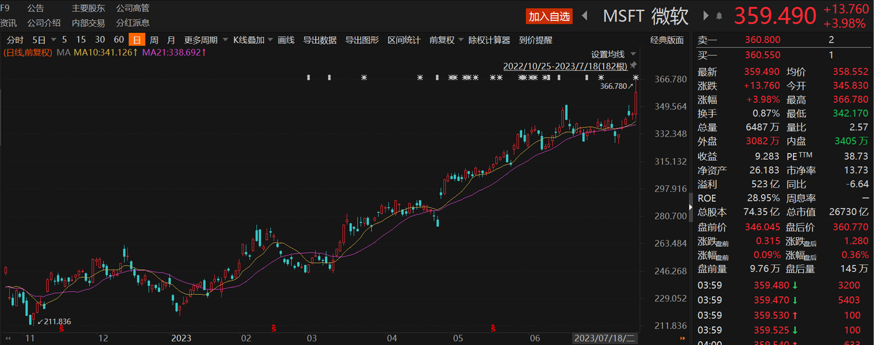Select 15-minute period
Image resolution: width=874 pixels, height=345 pixels.
(81, 40)
